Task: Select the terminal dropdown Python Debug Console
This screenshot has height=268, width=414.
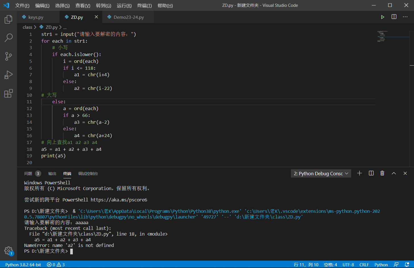Action: [321, 174]
